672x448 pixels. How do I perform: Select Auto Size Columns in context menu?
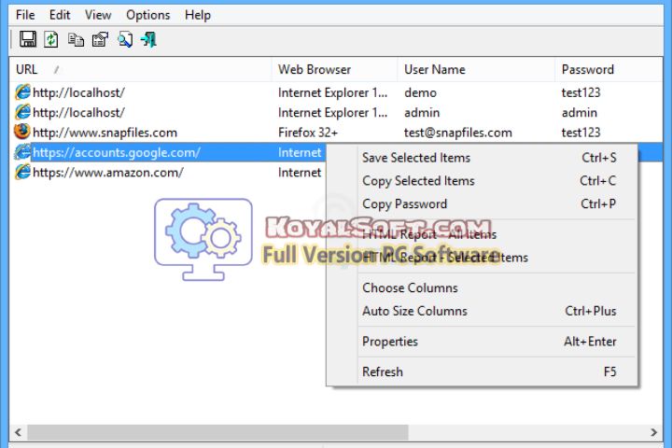[x=483, y=311]
